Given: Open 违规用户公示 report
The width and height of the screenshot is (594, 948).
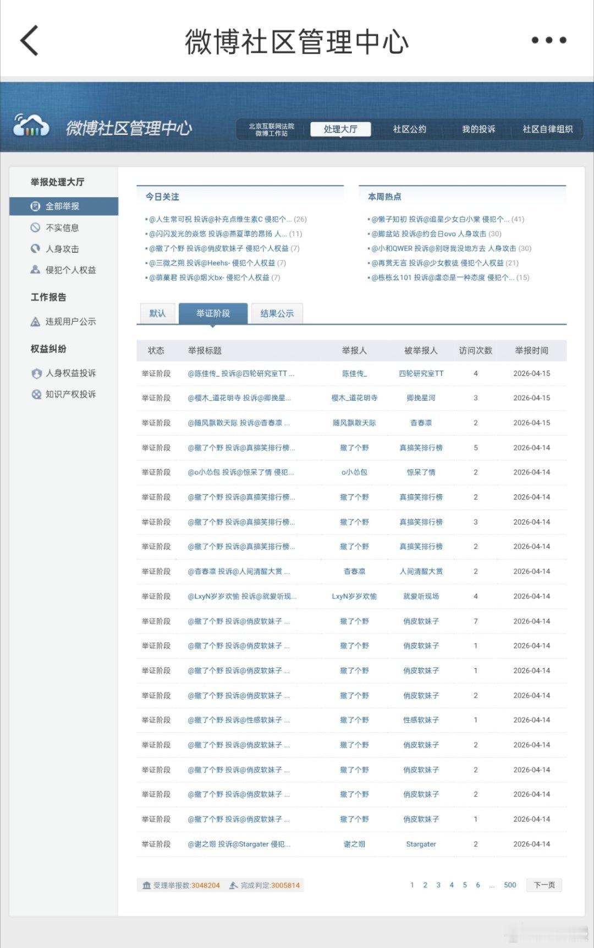Looking at the screenshot, I should 70,322.
